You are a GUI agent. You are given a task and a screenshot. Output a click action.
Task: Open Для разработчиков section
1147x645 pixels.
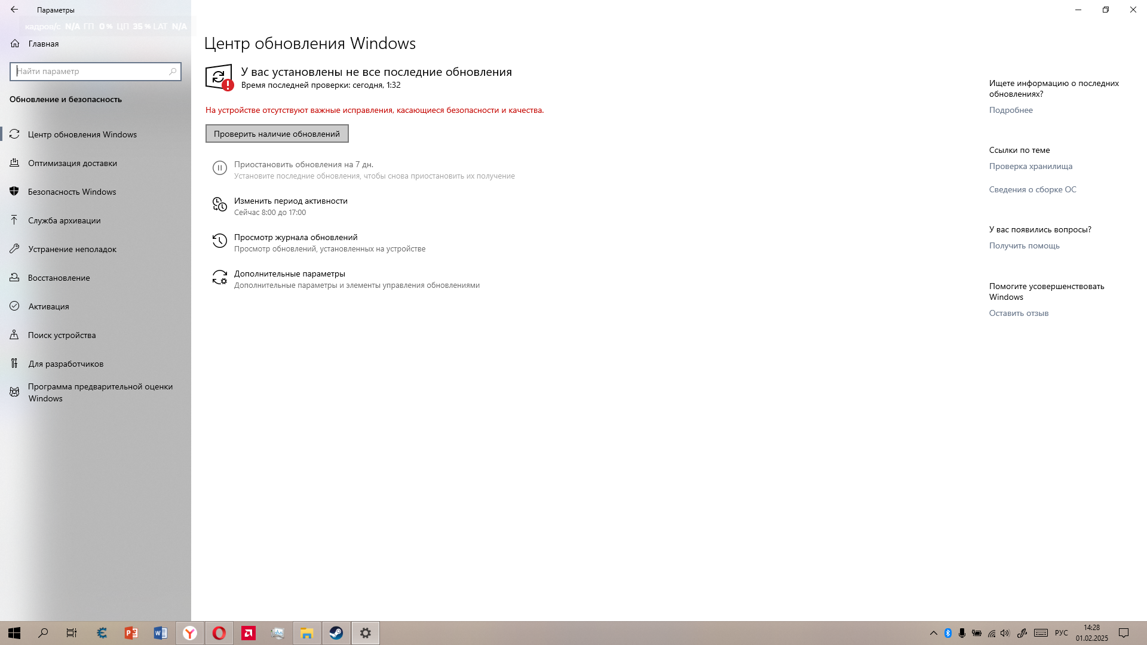96,364
